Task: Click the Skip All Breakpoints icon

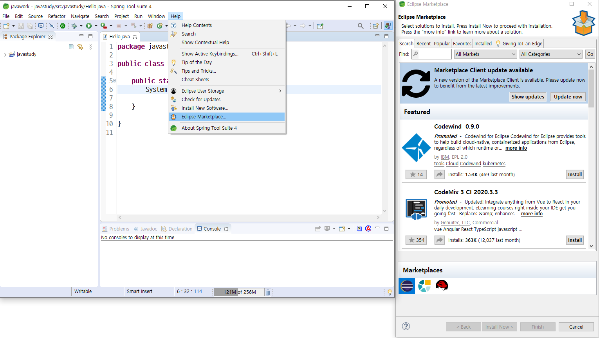Action: click(52, 26)
